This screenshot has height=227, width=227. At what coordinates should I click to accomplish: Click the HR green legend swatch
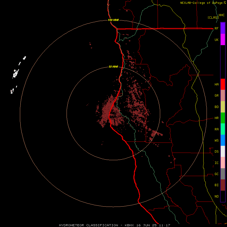(x=223, y=118)
